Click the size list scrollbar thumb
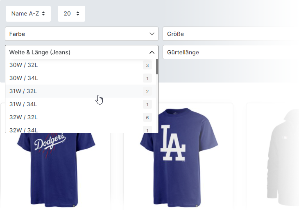 (157, 67)
